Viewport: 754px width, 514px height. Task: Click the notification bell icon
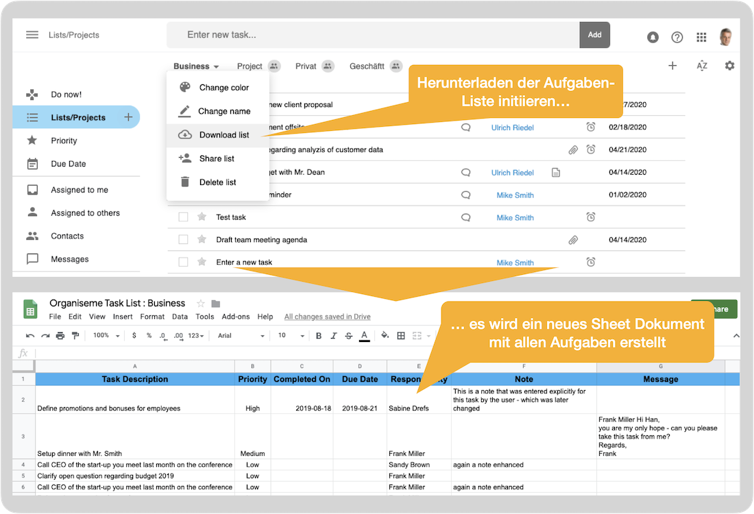tap(653, 37)
